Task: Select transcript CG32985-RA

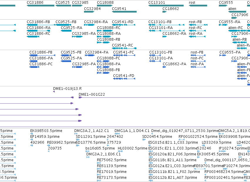Action: [84, 34]
